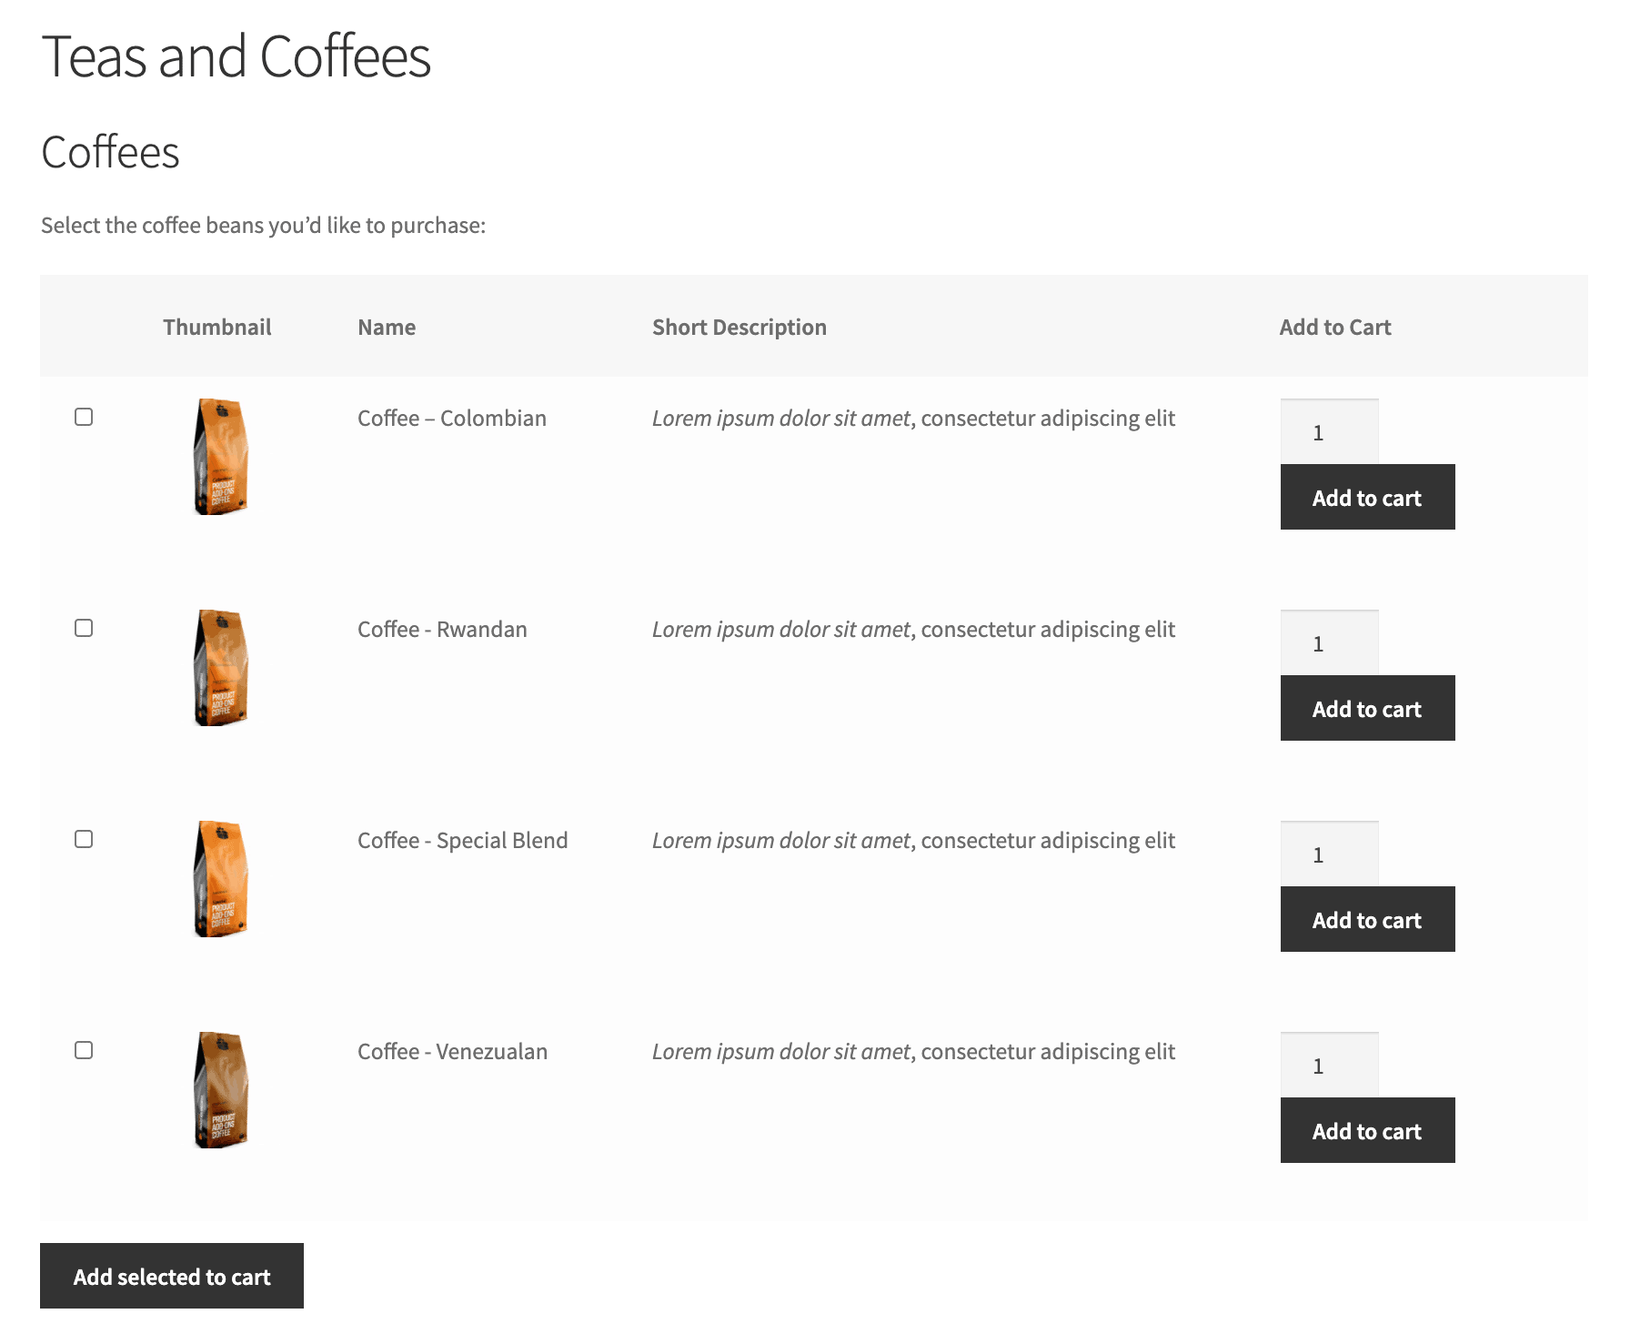Click the Short Description column header
Screen dimensions: 1630x1334
click(x=739, y=326)
